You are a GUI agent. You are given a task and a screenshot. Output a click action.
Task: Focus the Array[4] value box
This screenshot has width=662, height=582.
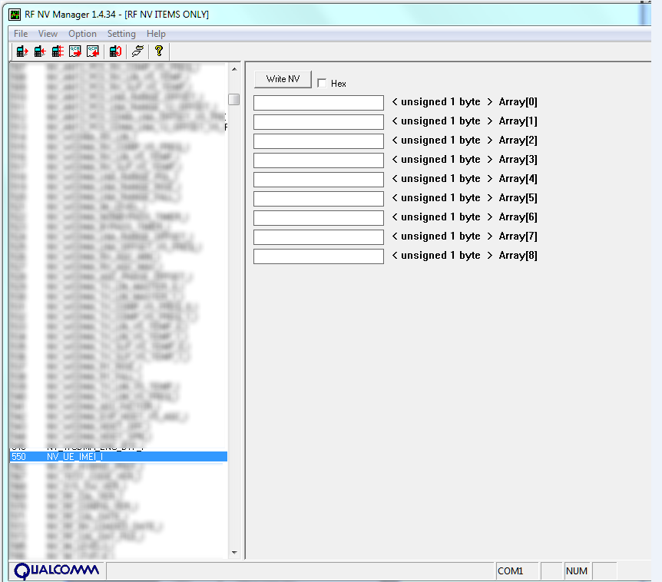(x=319, y=180)
